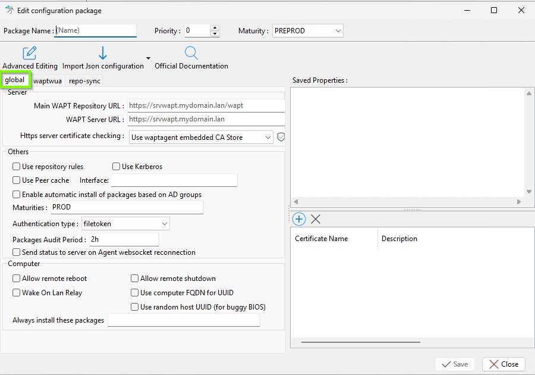Maximize the Edit configuration package window
Viewport: 535px width, 375px height.
coord(494,10)
